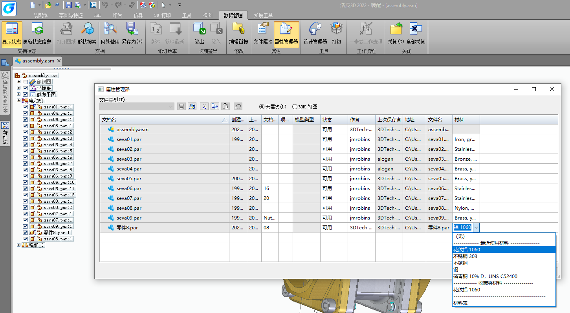Screen dimensions: 570x313
Task: Switch to 3D 打印 ribbon tab
Action: [x=162, y=15]
